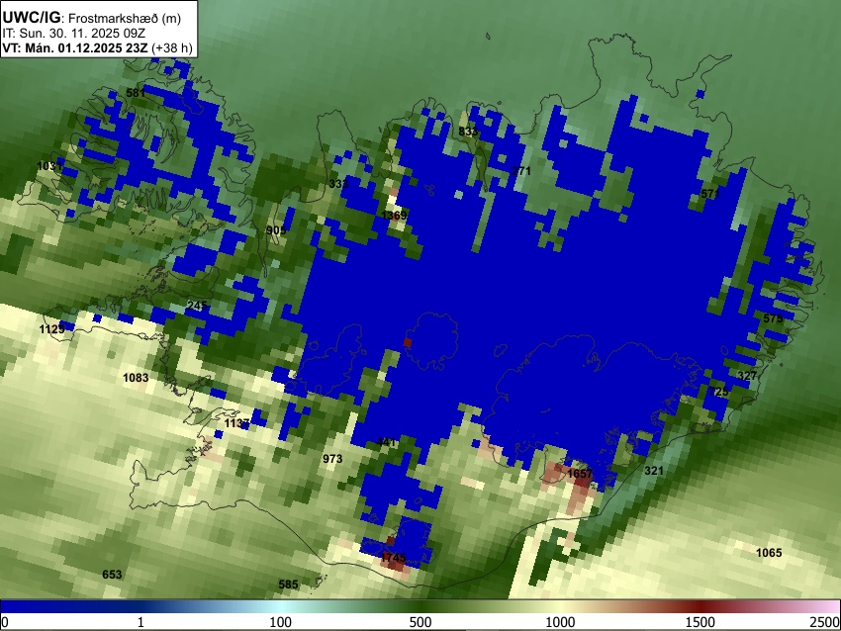This screenshot has height=631, width=841.
Task: Click the map value 1125
Action: pyautogui.click(x=52, y=329)
